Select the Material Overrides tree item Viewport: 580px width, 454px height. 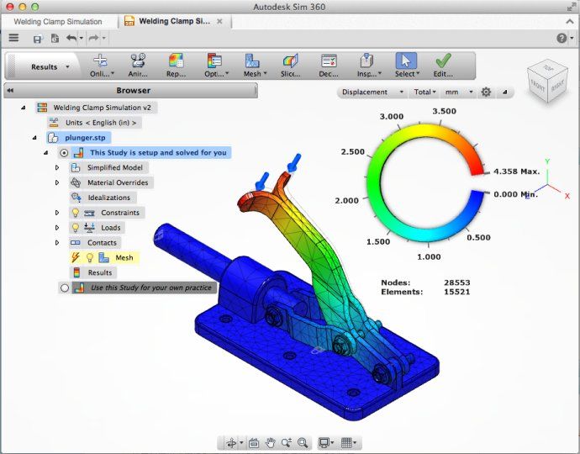[x=111, y=182]
